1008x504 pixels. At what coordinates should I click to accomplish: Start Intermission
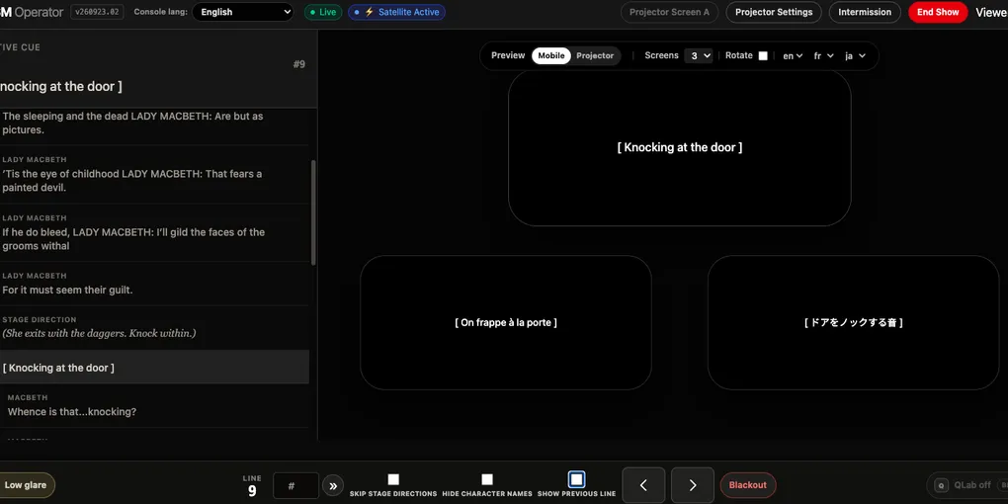tap(865, 12)
